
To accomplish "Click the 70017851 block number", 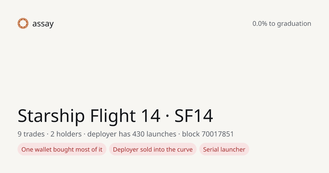I will click(x=218, y=134).
